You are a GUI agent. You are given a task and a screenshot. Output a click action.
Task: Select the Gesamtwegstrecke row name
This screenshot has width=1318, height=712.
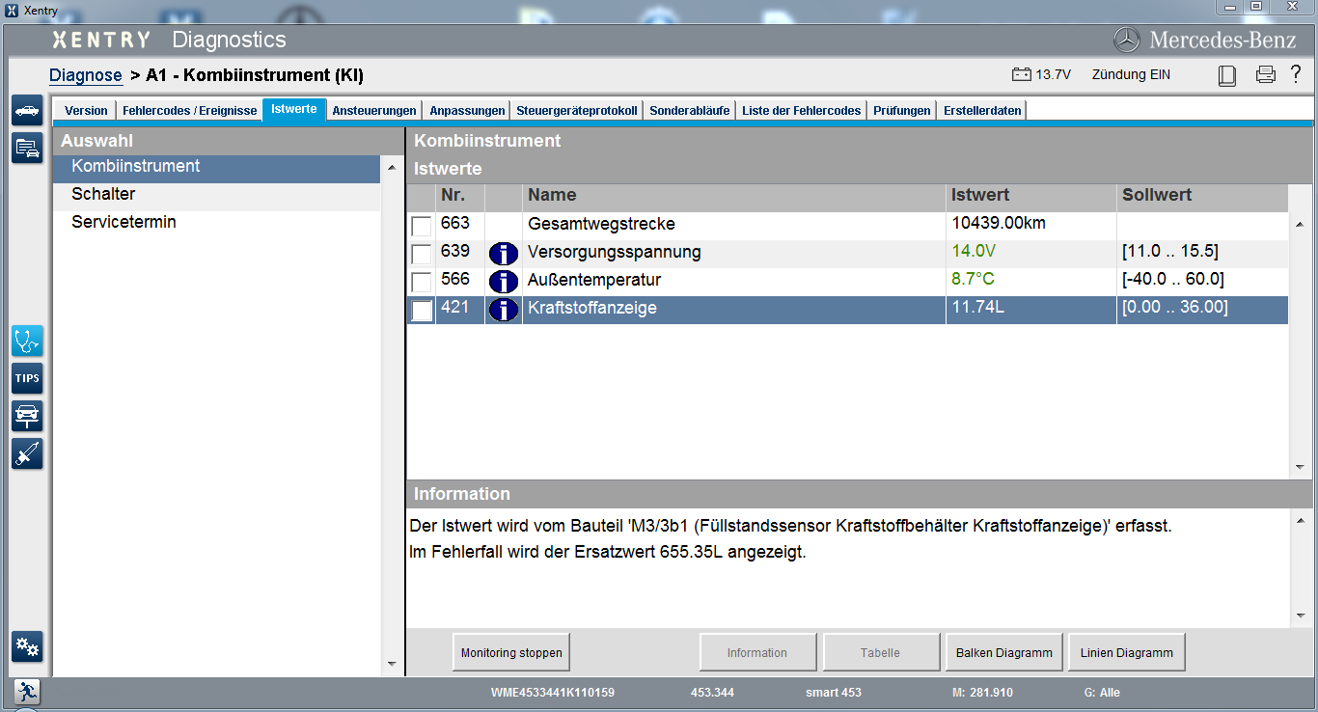pyautogui.click(x=601, y=224)
